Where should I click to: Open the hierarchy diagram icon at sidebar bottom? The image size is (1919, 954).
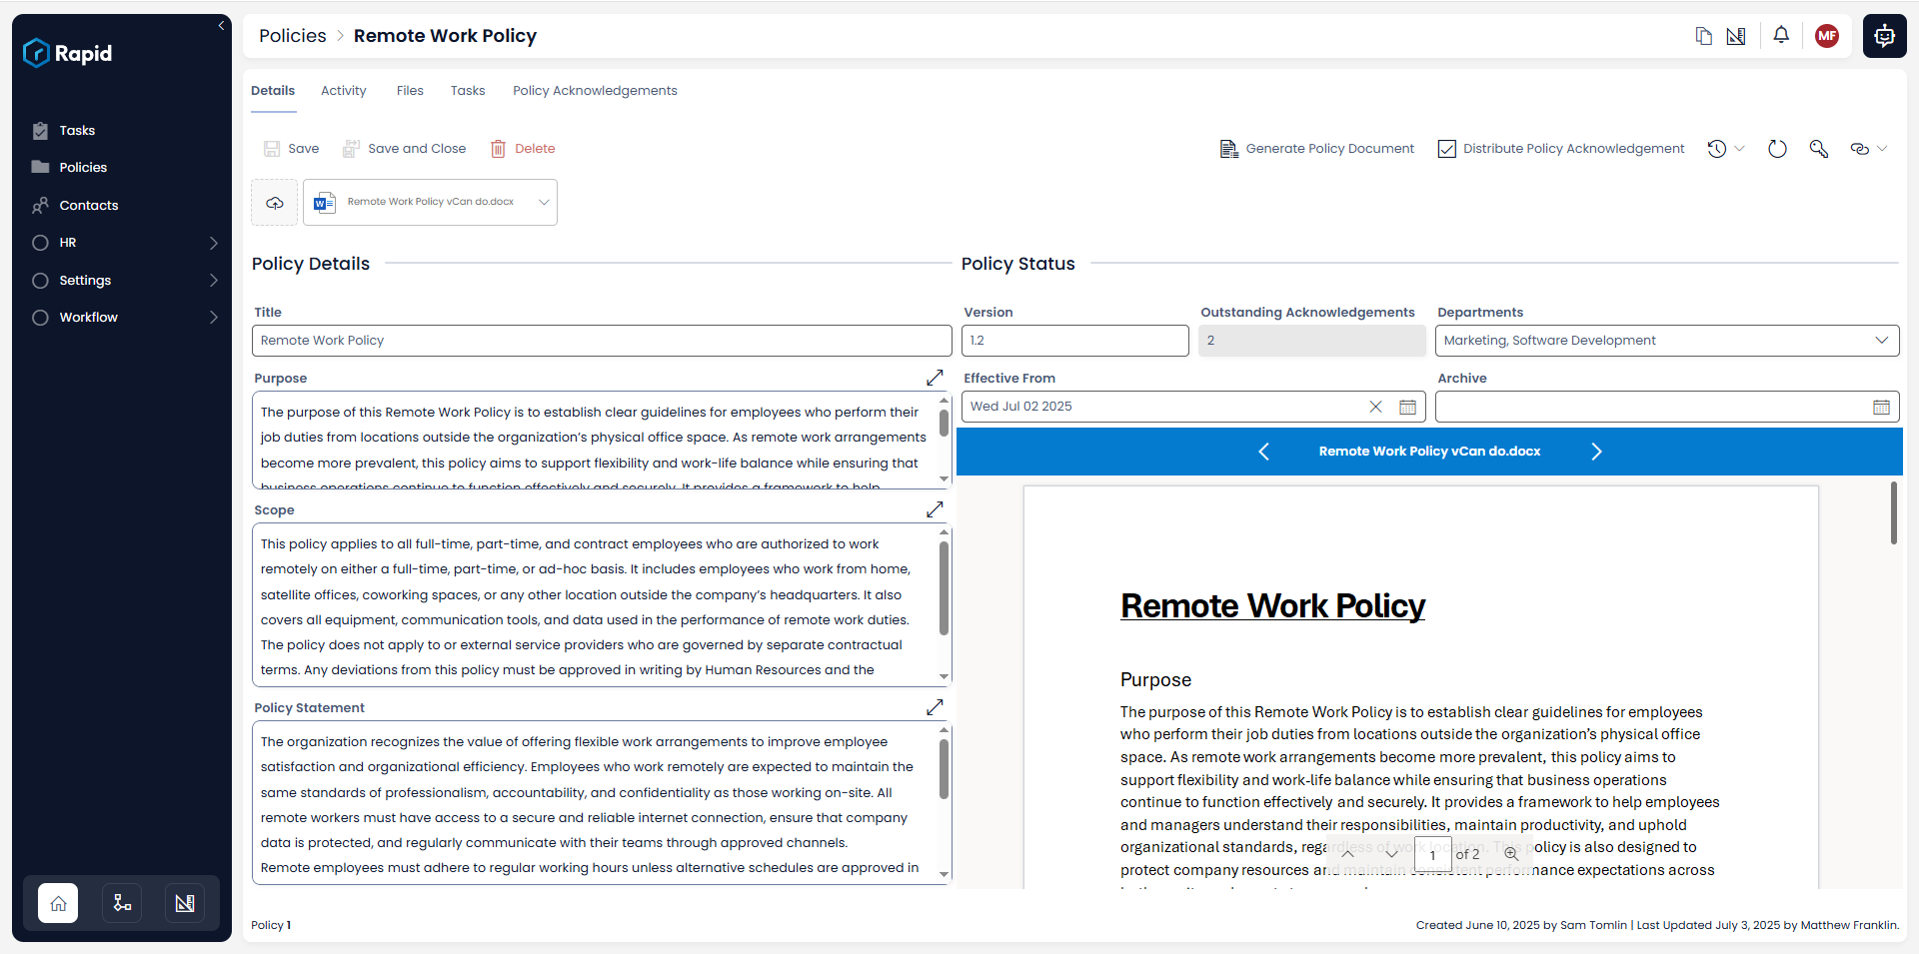pyautogui.click(x=122, y=903)
